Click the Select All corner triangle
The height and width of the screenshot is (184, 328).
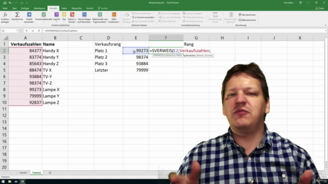(x=6, y=38)
